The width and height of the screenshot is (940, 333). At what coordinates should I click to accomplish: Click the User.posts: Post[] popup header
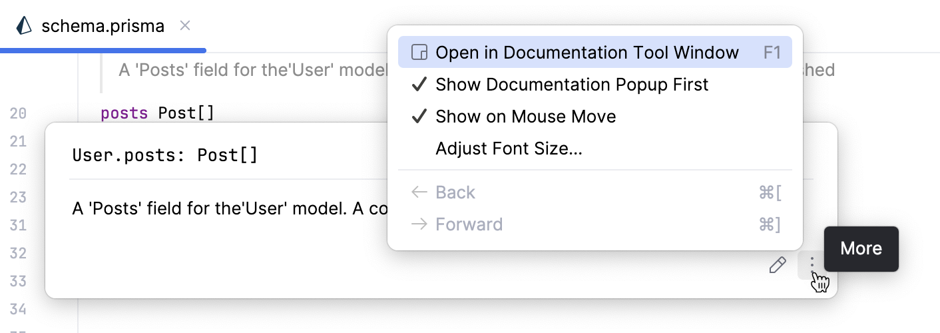coord(164,156)
